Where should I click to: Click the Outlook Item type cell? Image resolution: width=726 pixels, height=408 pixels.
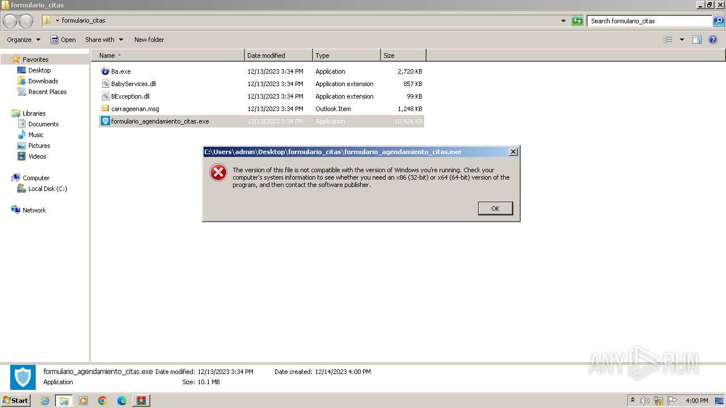click(x=333, y=109)
